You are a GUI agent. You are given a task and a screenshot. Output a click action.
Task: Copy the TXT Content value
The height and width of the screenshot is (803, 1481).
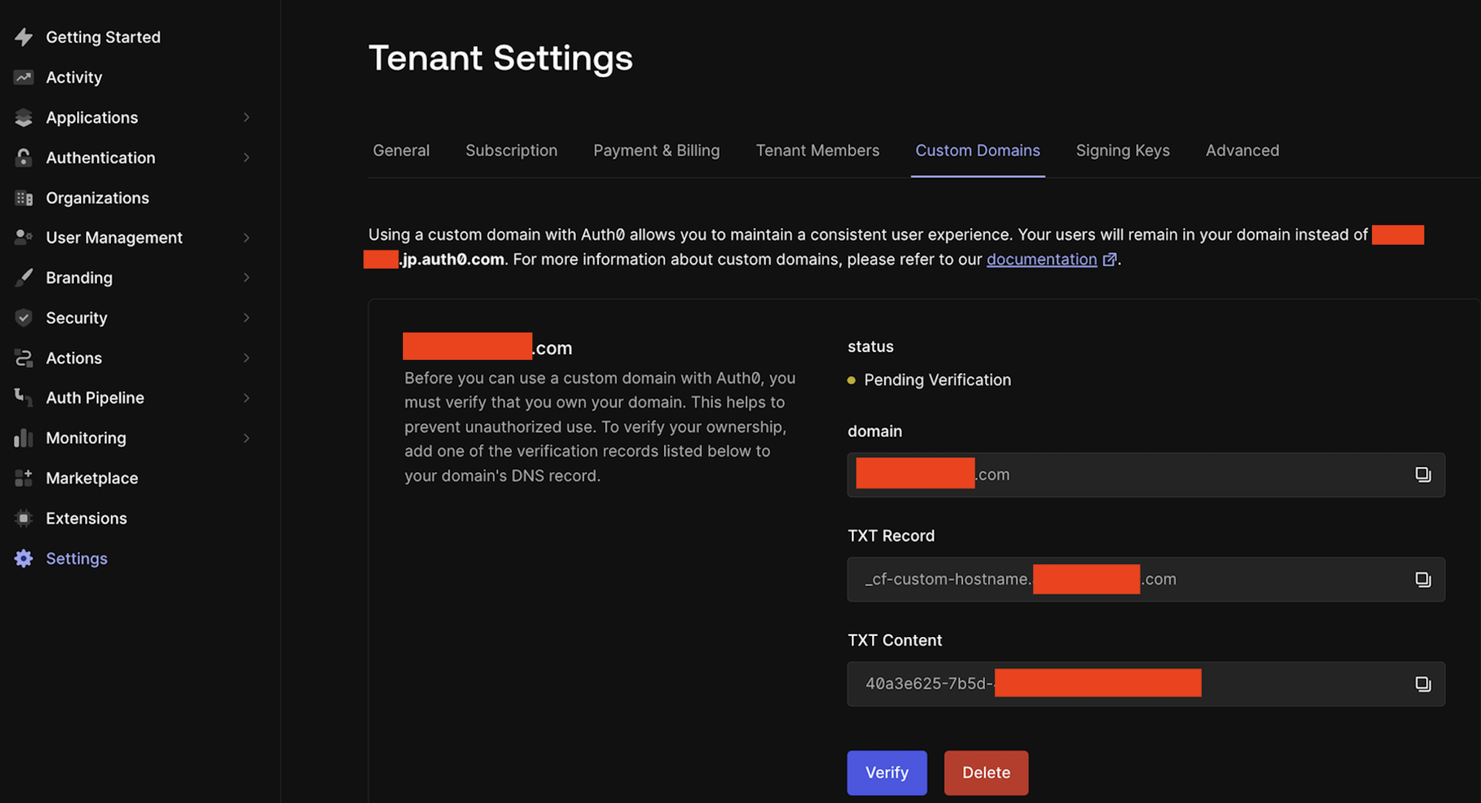1423,684
